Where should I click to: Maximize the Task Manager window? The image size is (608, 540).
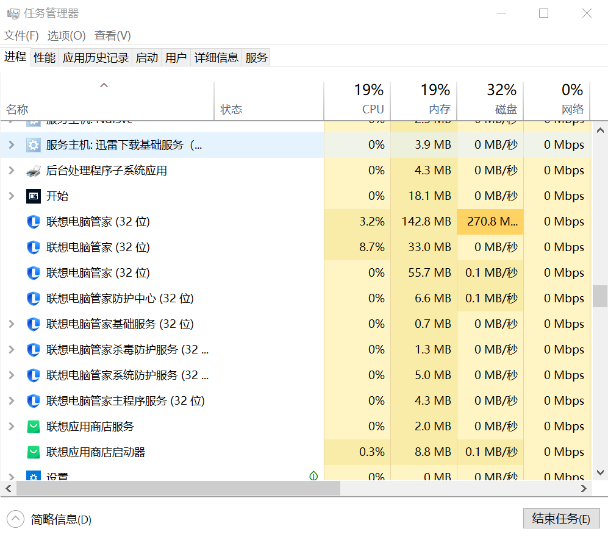pos(543,13)
